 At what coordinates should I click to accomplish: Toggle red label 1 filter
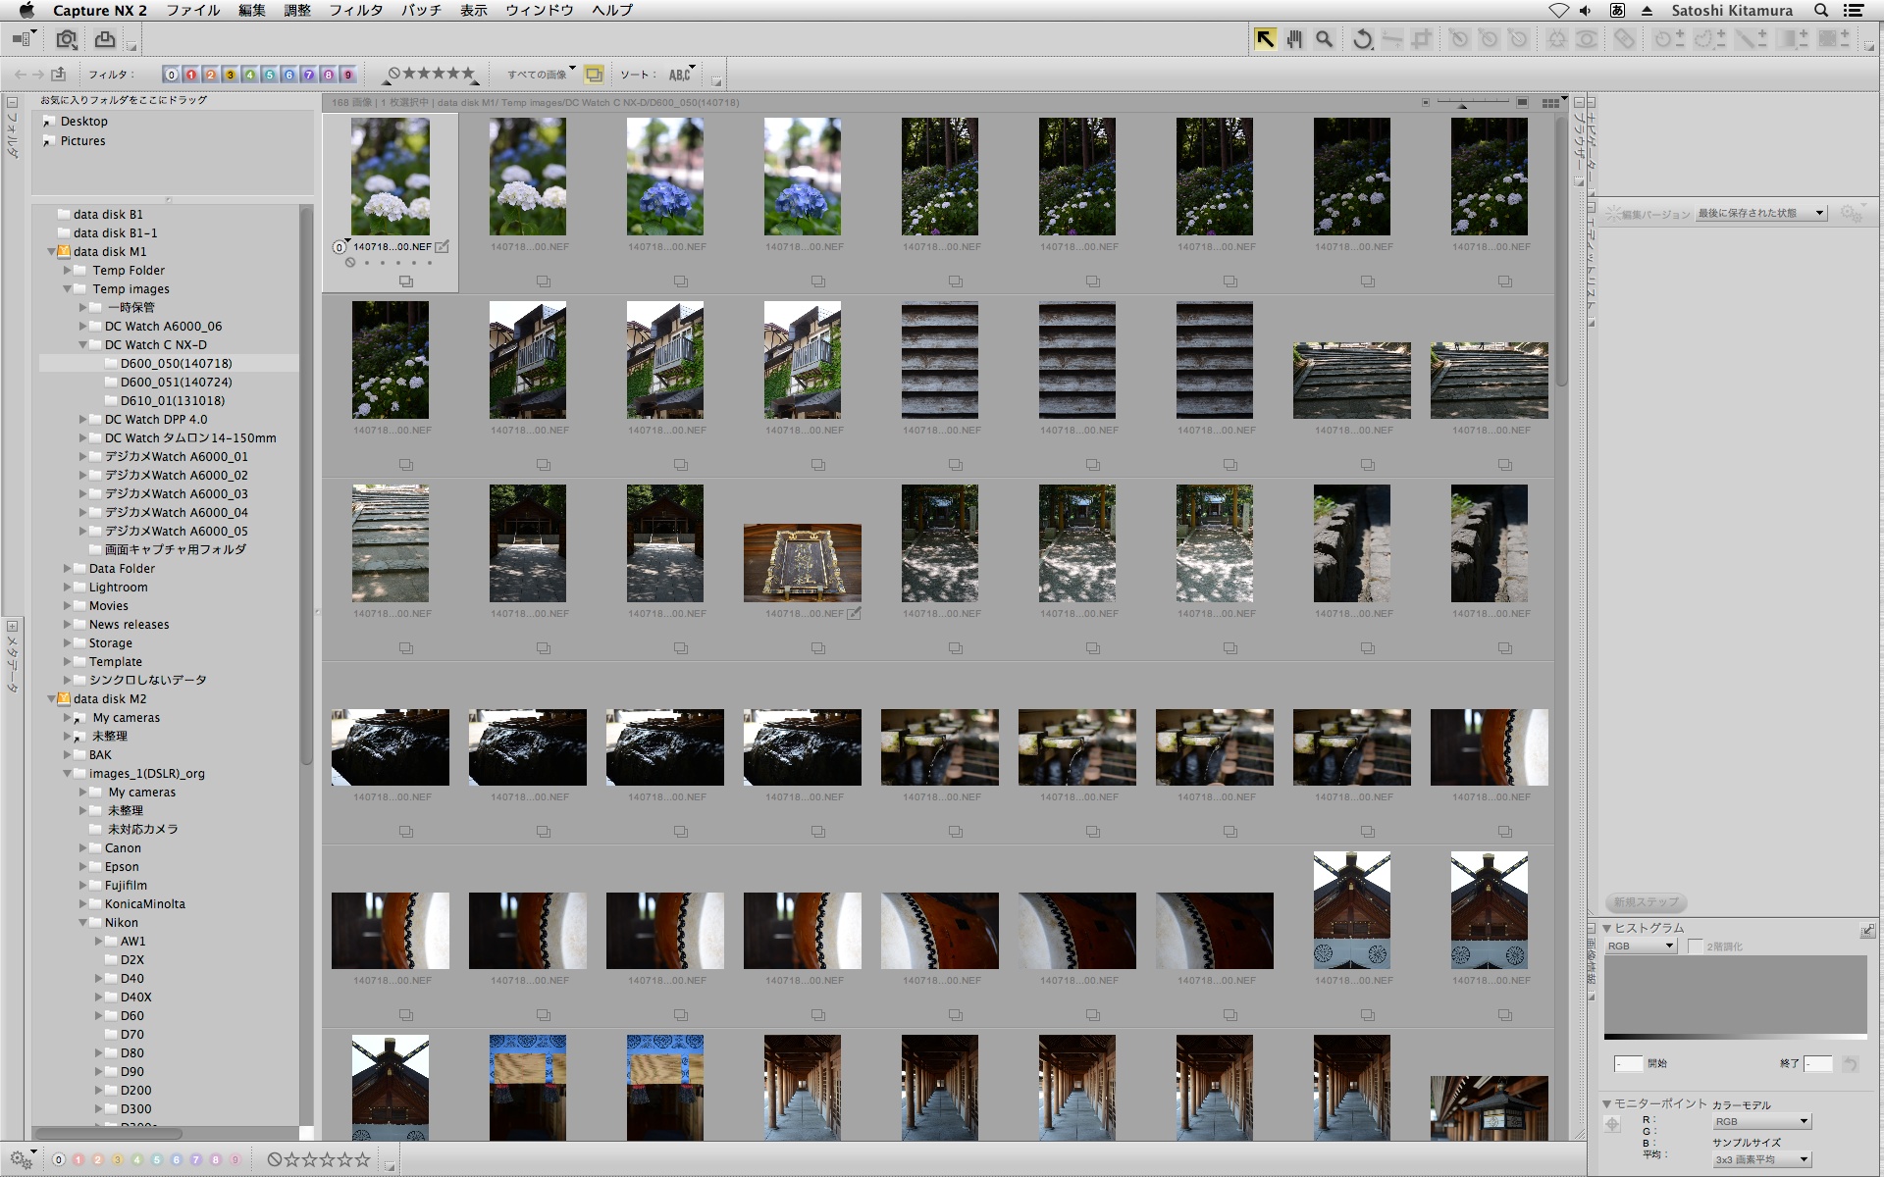[190, 75]
